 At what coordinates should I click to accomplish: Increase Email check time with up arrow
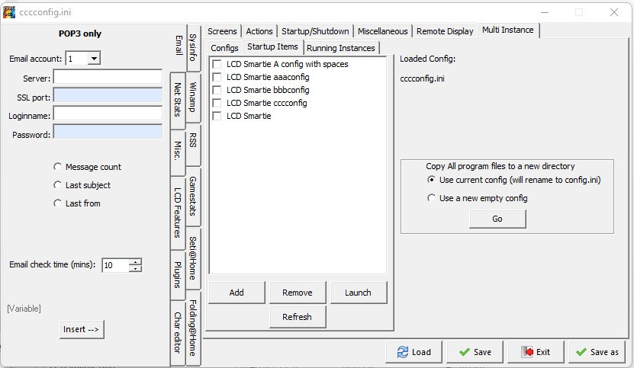click(136, 262)
